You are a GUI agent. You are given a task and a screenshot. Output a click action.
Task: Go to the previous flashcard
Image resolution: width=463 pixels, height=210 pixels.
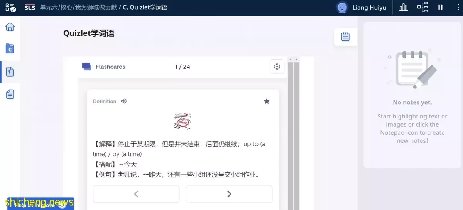136,194
